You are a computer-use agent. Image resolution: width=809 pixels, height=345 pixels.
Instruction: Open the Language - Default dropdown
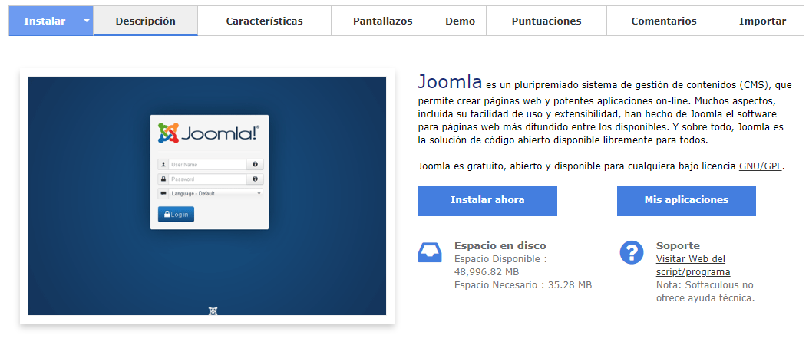[x=210, y=193]
